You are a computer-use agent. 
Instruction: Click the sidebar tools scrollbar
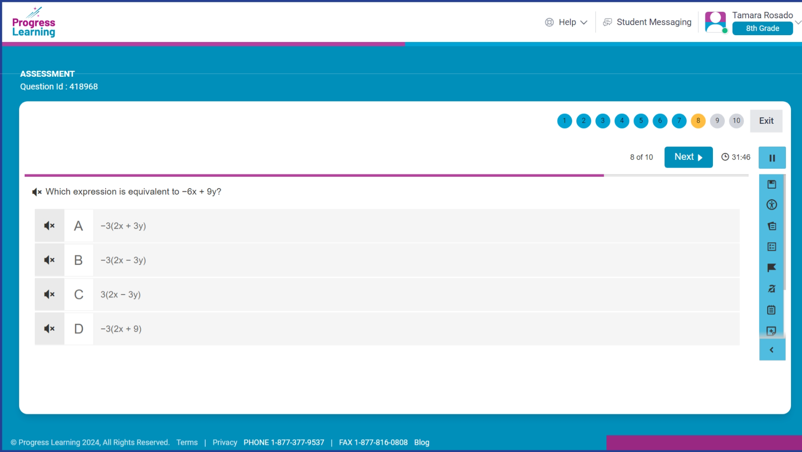pos(785,232)
